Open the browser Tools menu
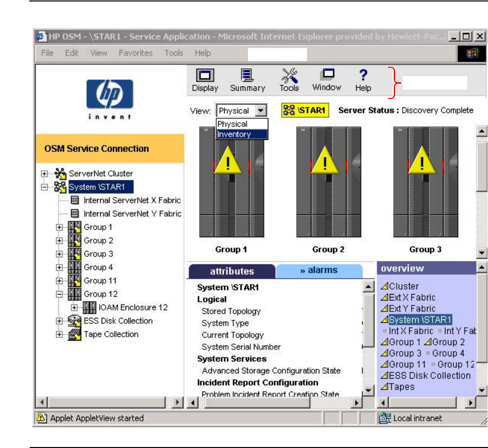Viewport: 488px width, 448px height. [x=174, y=53]
